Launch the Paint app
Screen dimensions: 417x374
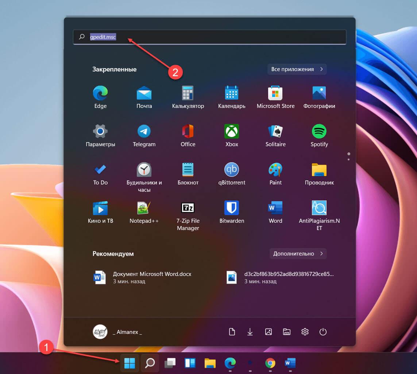(x=275, y=174)
